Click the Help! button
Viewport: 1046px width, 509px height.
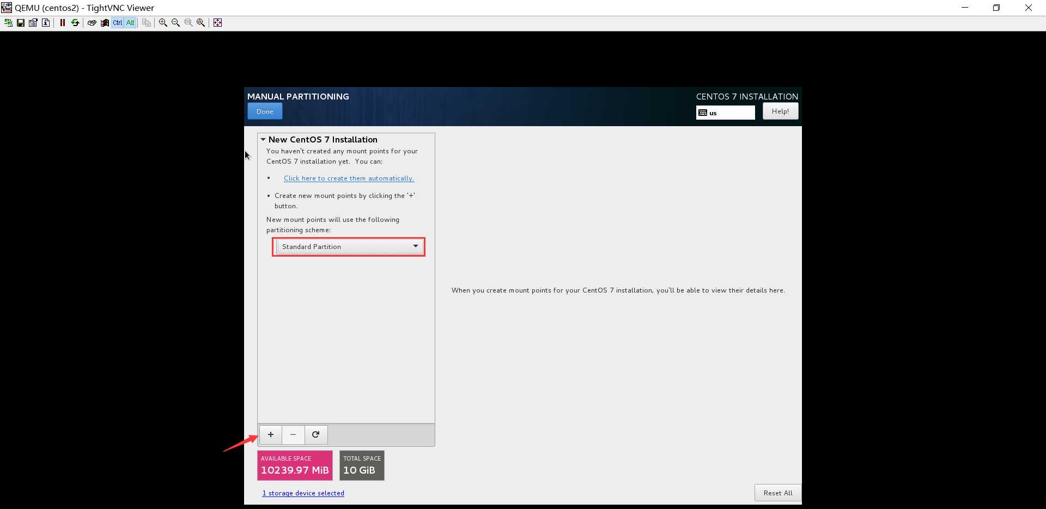tap(780, 111)
